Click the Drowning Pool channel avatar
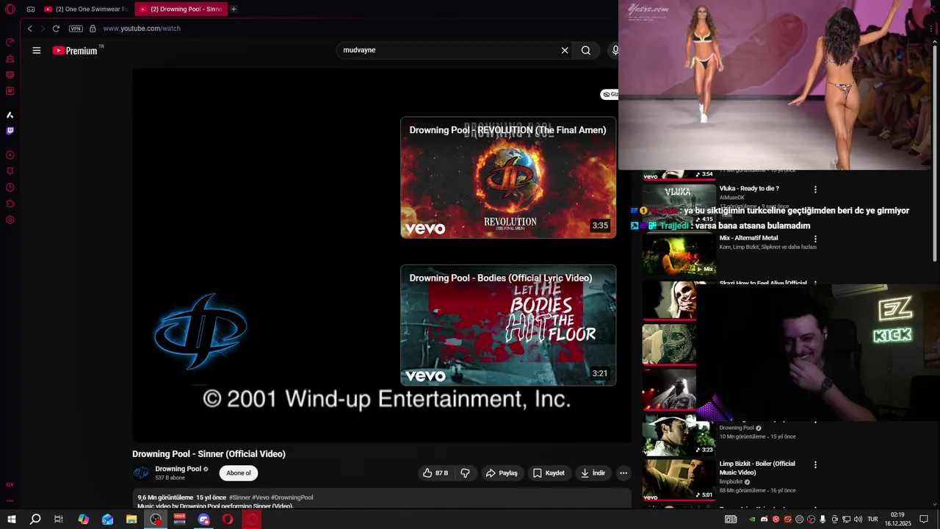The width and height of the screenshot is (940, 529). [141, 473]
